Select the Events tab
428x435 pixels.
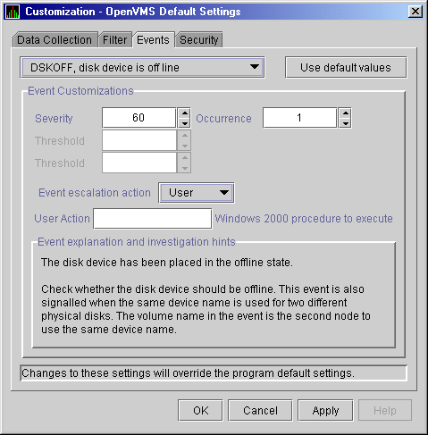pos(153,40)
